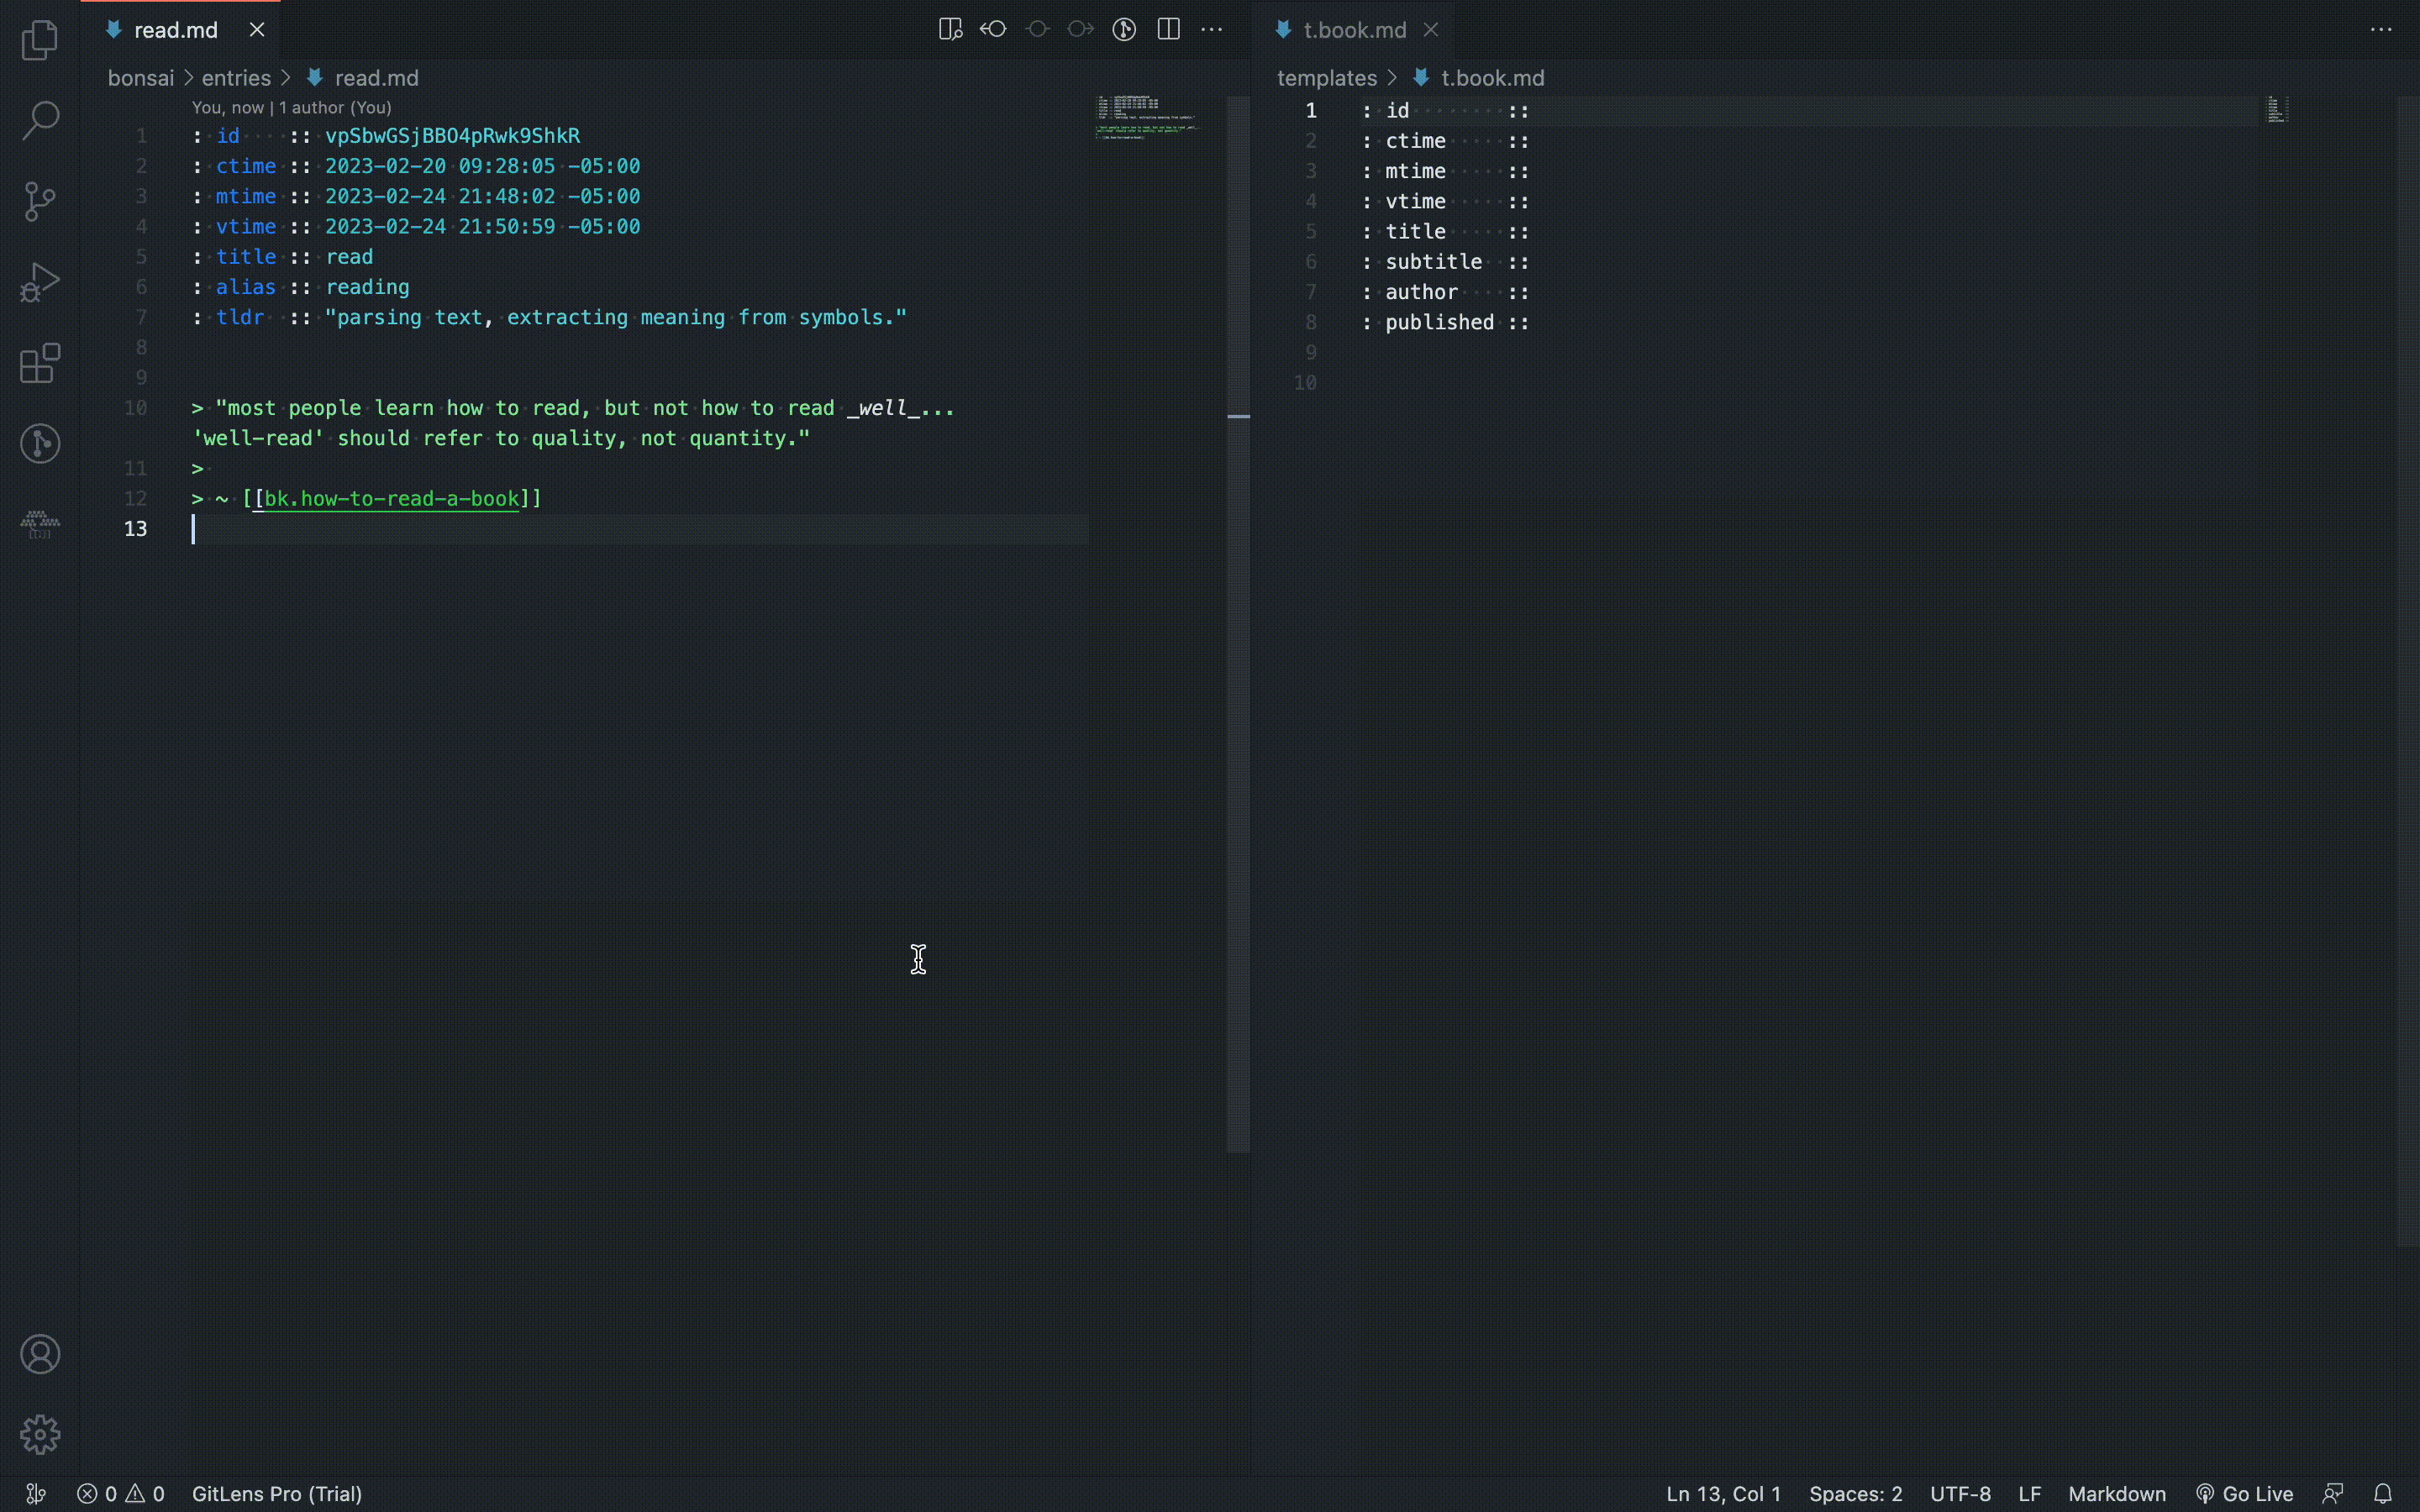The height and width of the screenshot is (1512, 2420).
Task: Open the GitLens view in the activity bar
Action: coord(40,443)
